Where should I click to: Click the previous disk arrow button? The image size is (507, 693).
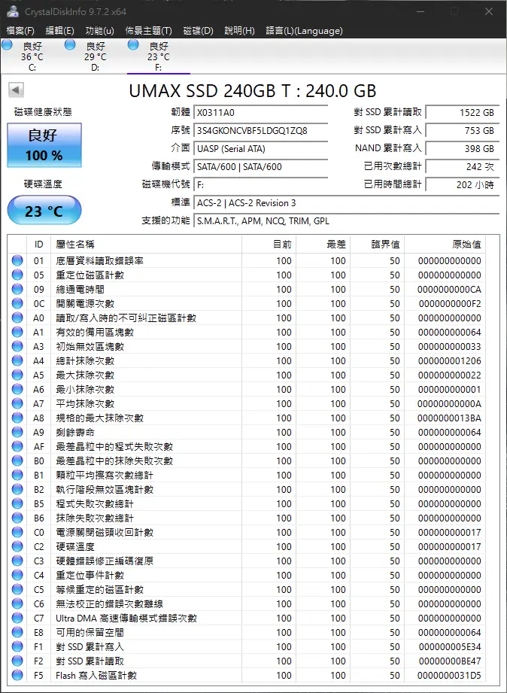tap(15, 90)
